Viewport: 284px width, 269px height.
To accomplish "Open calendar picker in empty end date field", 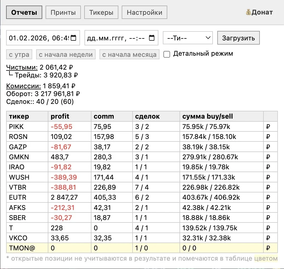I will pos(152,38).
